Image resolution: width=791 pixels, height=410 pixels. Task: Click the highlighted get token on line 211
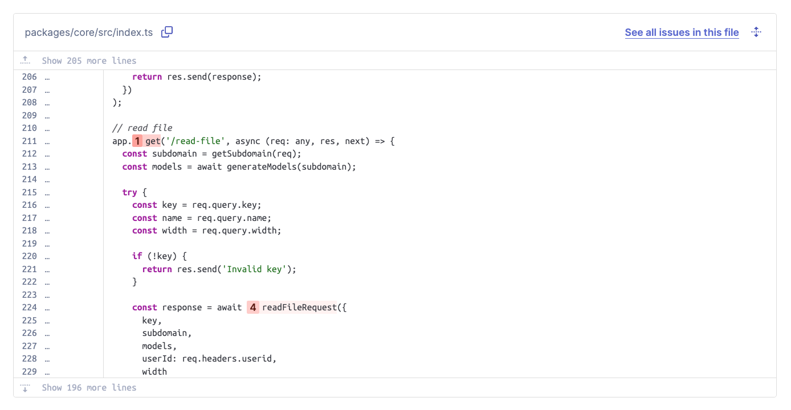click(x=153, y=141)
